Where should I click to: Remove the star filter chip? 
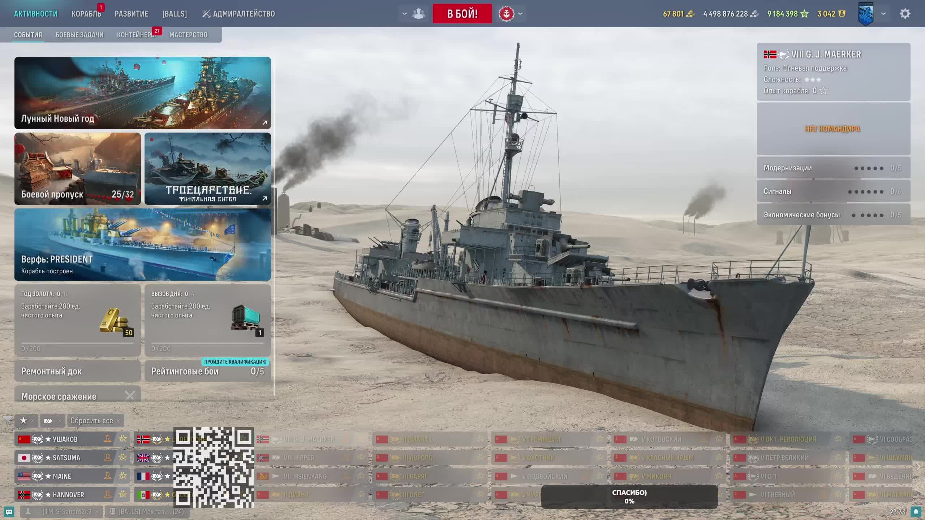tap(32, 421)
